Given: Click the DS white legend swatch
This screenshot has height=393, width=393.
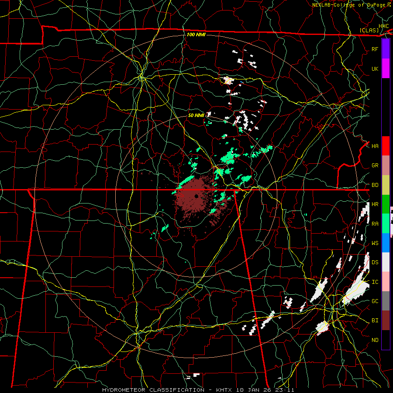Looking at the screenshot, I should coord(386,262).
